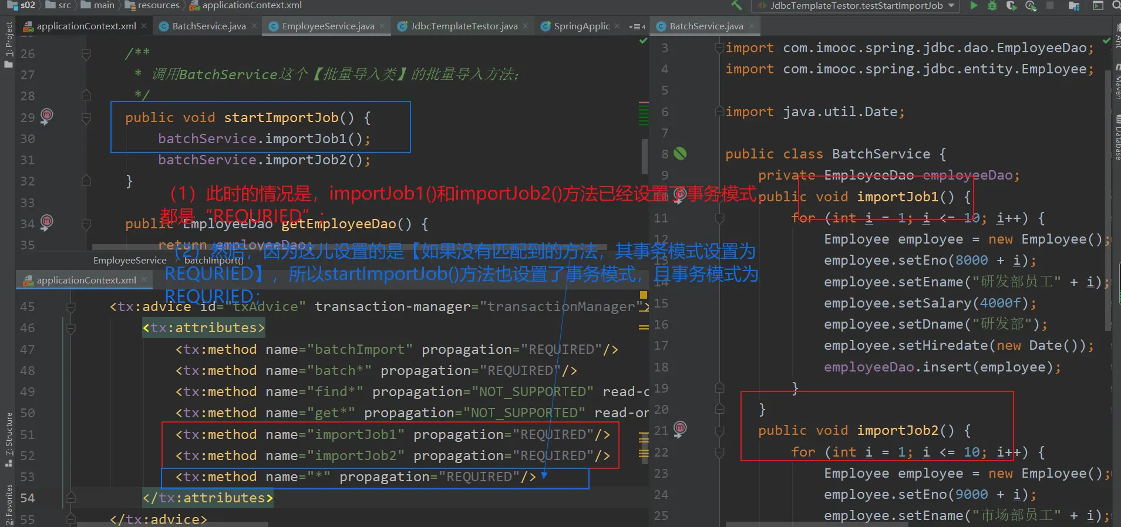The image size is (1121, 527).
Task: Run with Coverage icon in toolbar
Action: pos(1011,6)
